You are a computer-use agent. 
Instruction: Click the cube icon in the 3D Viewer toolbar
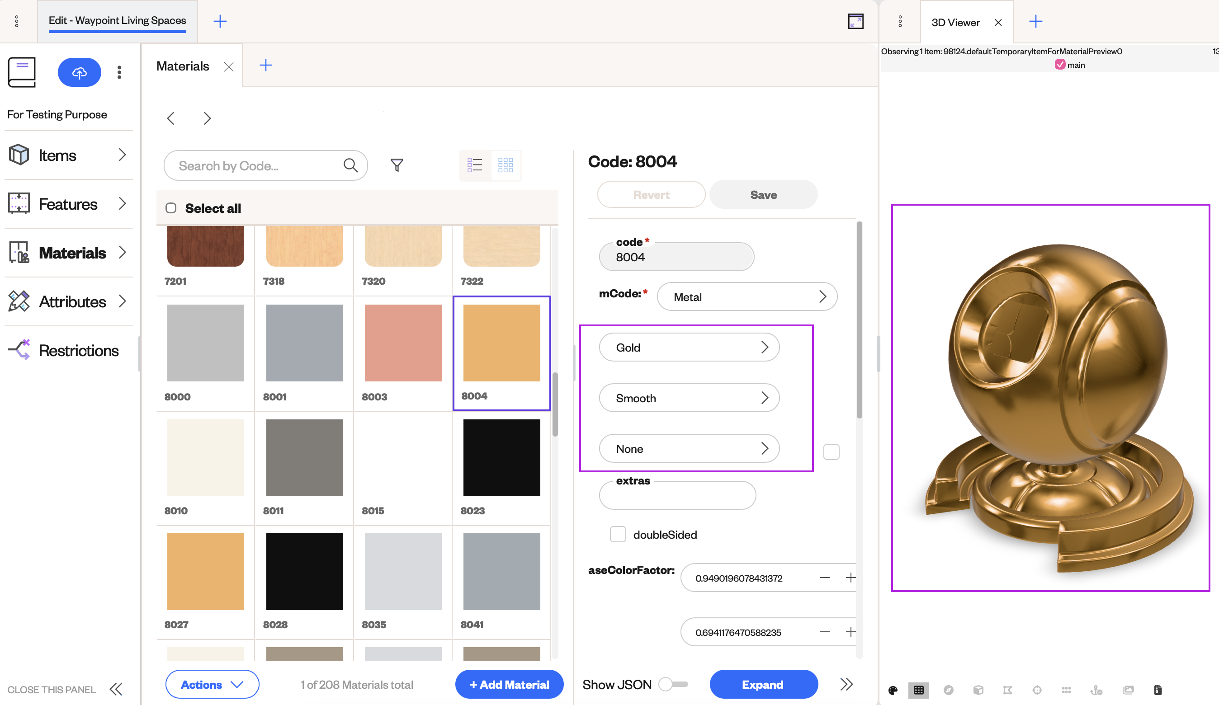(978, 690)
